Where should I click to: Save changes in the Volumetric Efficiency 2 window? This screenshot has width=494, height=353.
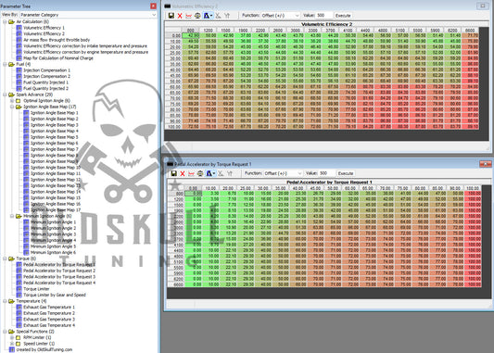(171, 16)
